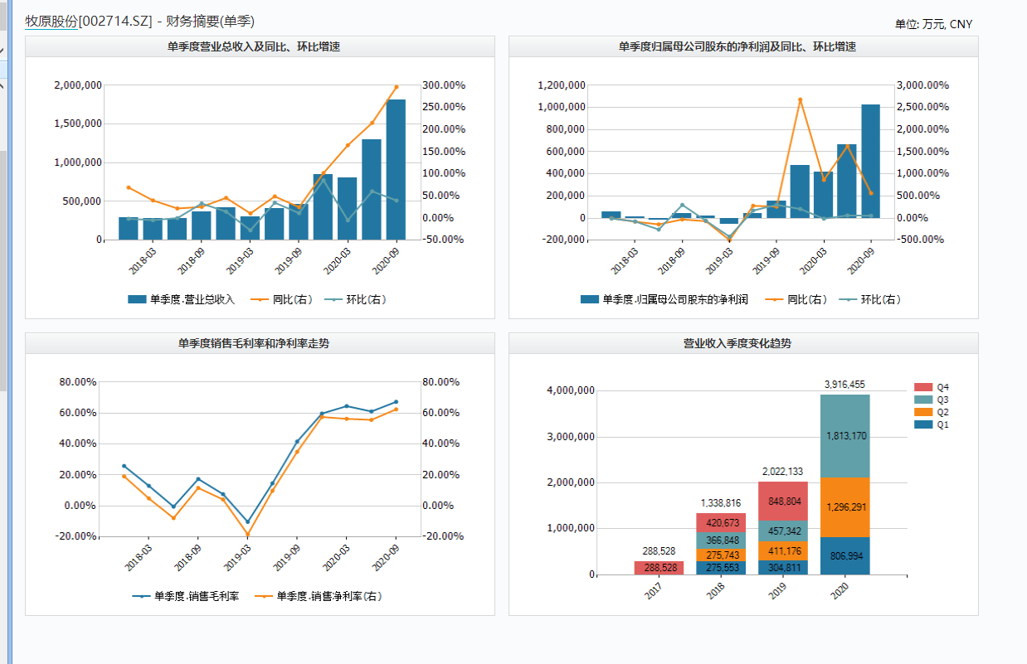1027x664 pixels.
Task: Click the Q3 teal legend swatch
Action: [923, 400]
